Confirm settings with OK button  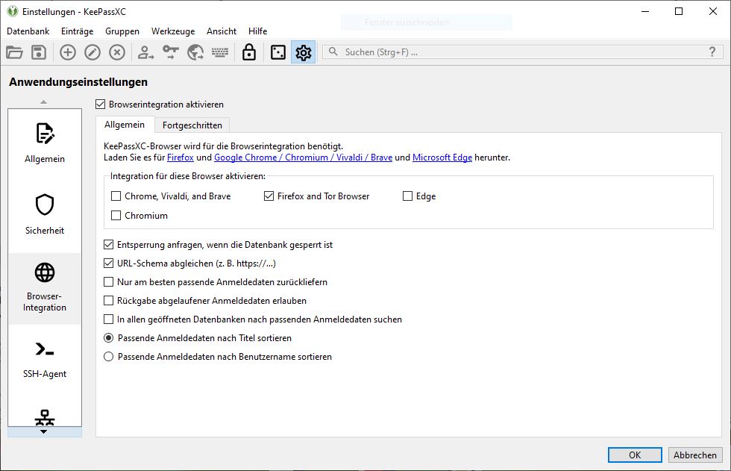coord(635,455)
